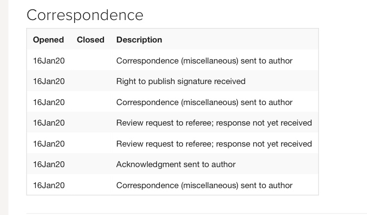Viewport: 367px width, 215px height.
Task: Select the Acknowledgment sent to author entry
Action: (x=176, y=165)
